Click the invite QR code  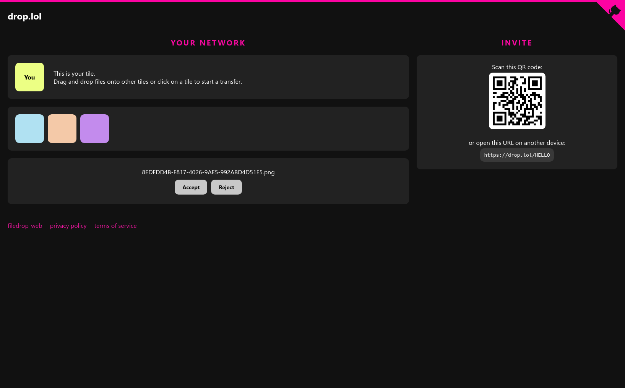[x=517, y=101]
